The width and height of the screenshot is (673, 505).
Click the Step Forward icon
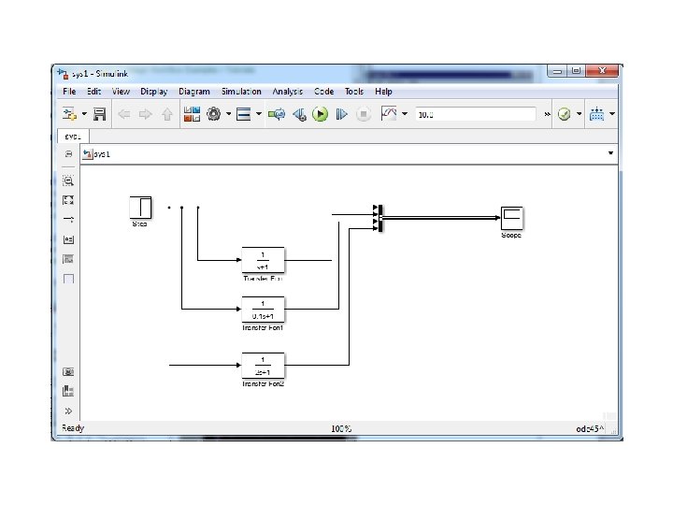(342, 114)
